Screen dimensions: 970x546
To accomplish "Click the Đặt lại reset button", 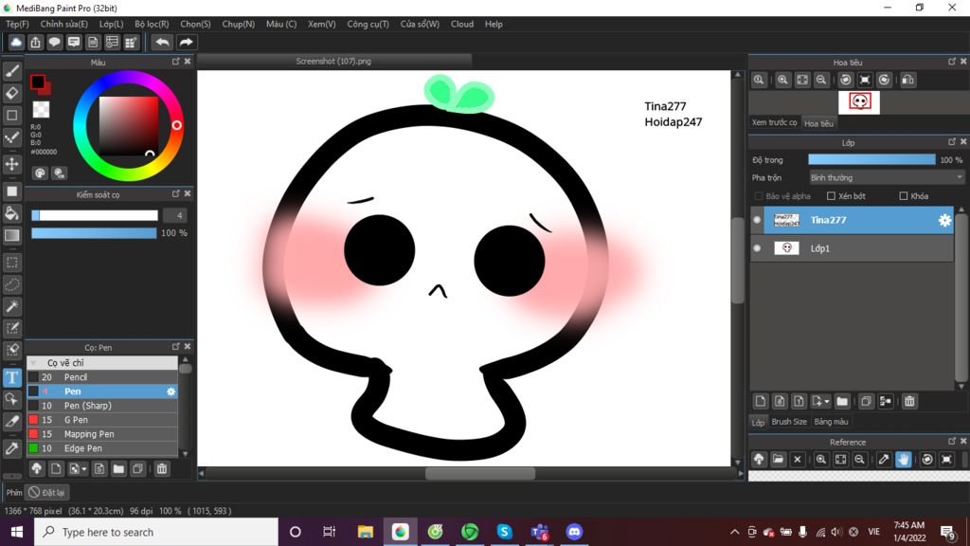I will click(47, 493).
